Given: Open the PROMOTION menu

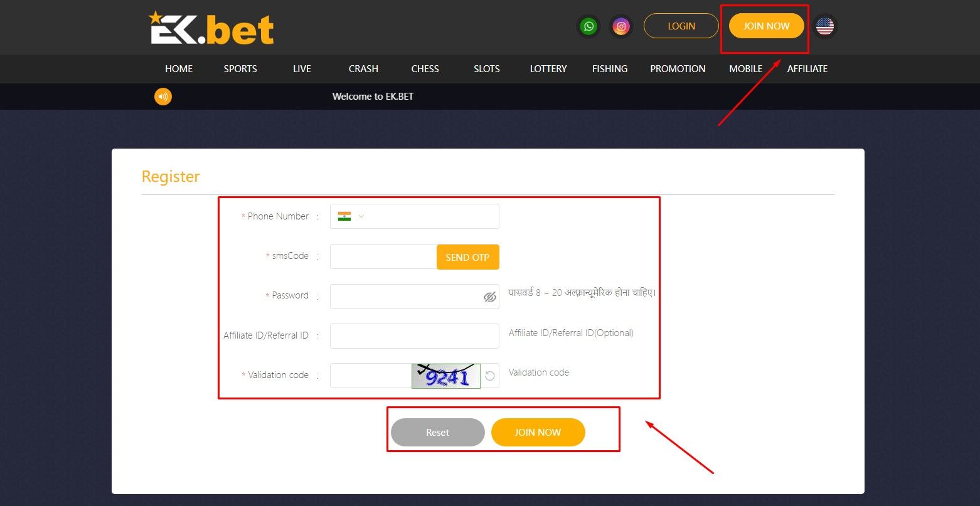Looking at the screenshot, I should click(678, 69).
